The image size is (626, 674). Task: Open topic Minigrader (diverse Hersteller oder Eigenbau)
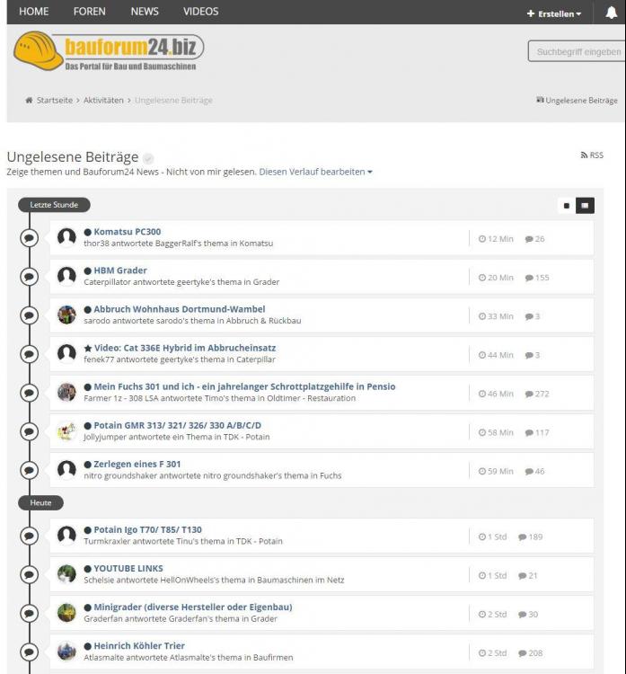coord(193,607)
